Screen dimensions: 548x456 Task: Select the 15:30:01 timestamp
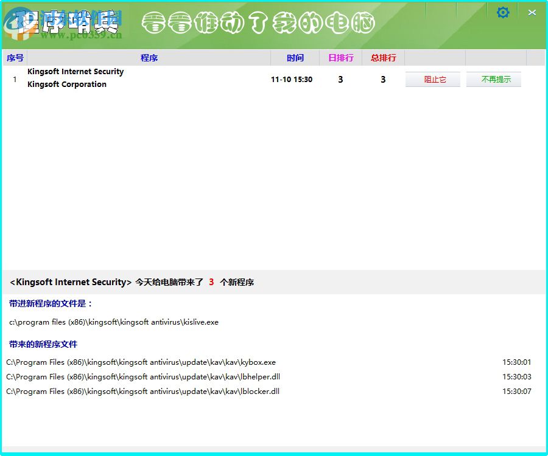[516, 362]
